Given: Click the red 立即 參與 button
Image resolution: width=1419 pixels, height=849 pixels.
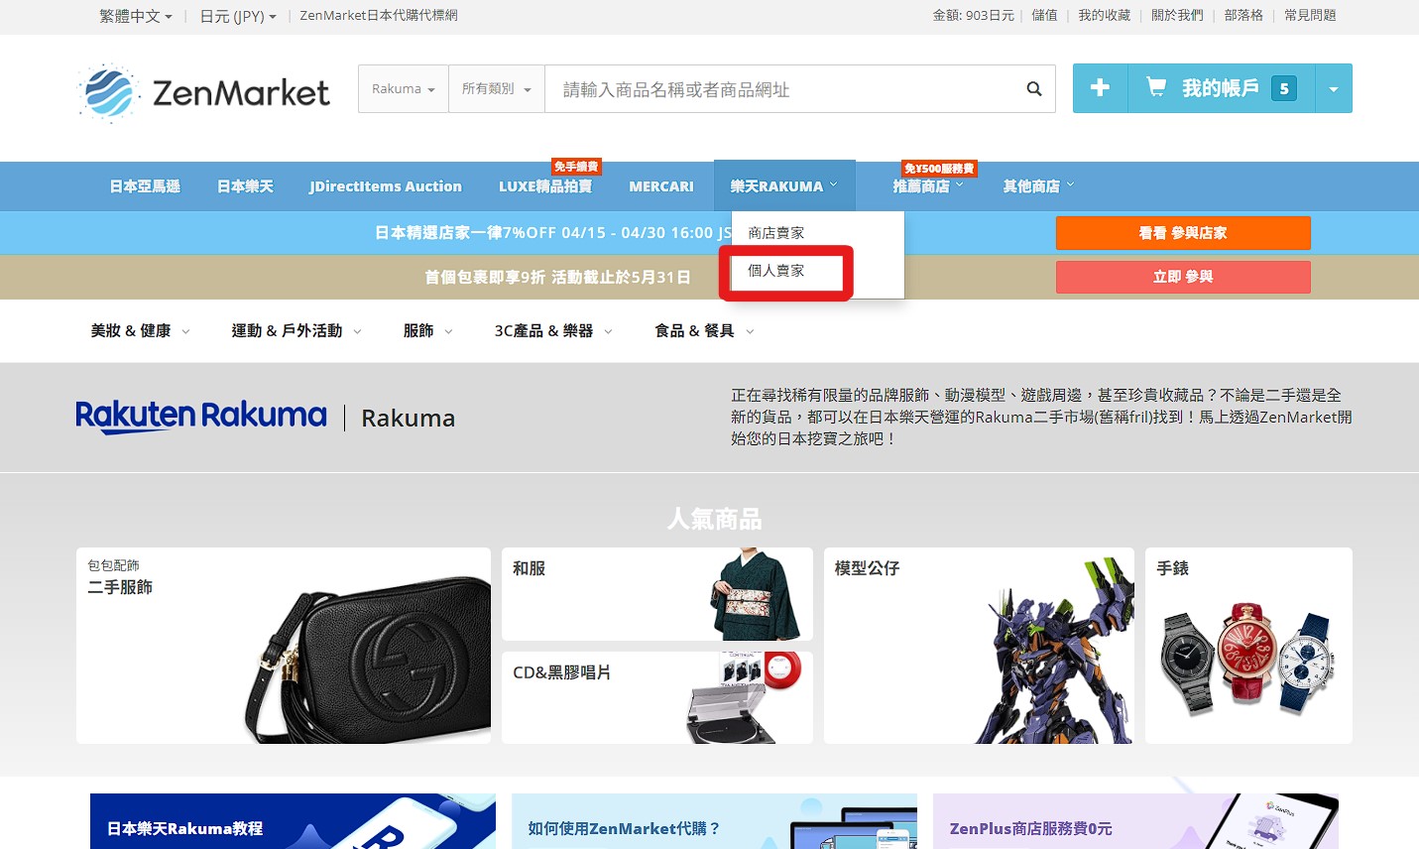Looking at the screenshot, I should pos(1182,277).
